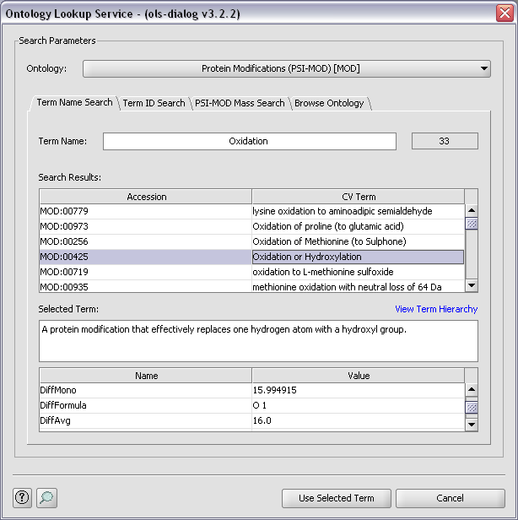Viewport: 518px width, 520px height.
Task: Switch to the Term ID Search tab
Action: (x=154, y=103)
